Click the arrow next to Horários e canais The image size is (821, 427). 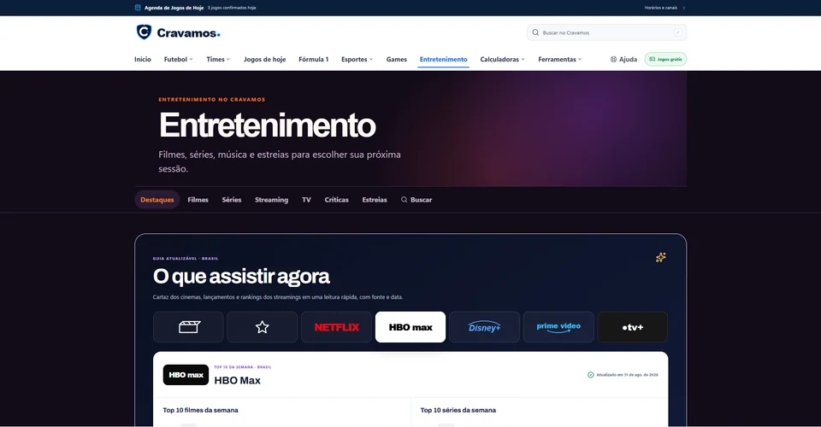(x=684, y=8)
